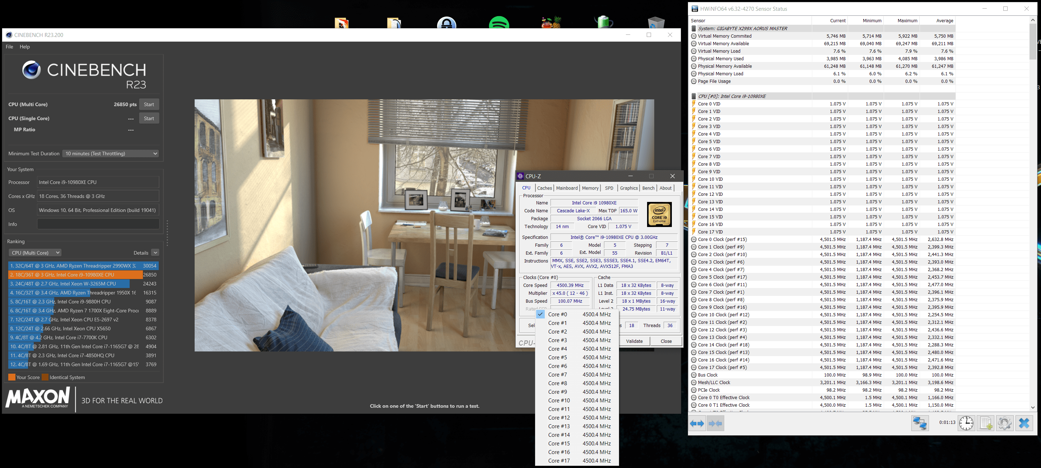The image size is (1041, 468).
Task: Start the CPU (Single Core) test
Action: [149, 118]
